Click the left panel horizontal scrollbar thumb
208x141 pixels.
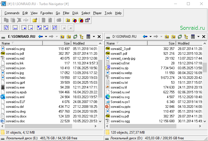[38, 126]
